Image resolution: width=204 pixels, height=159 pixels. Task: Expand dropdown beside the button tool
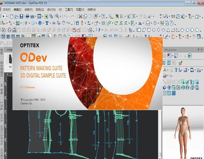(x=43, y=23)
